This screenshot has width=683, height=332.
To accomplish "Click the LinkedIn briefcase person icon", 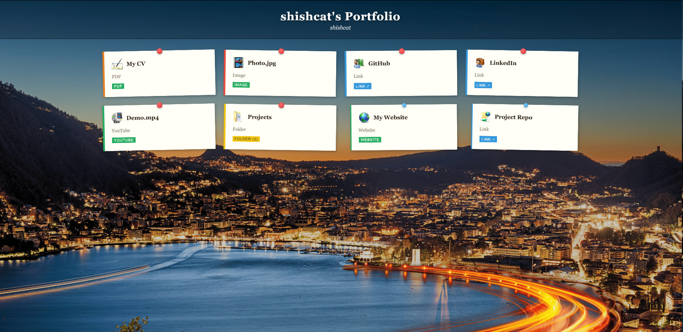I will [x=480, y=63].
